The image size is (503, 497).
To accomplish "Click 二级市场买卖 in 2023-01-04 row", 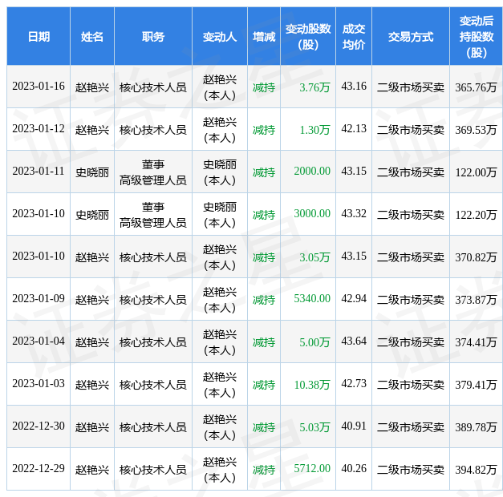I will pyautogui.click(x=411, y=342).
